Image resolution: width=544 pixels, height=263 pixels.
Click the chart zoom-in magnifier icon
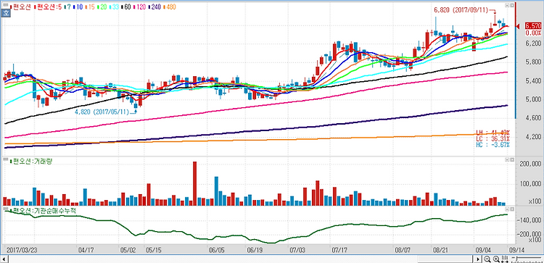(496, 259)
